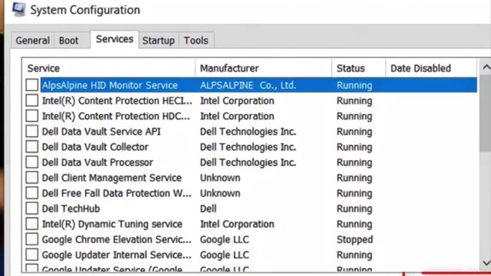Viewport: 491px width, 276px height.
Task: Click the scrollbar up arrow
Action: (486, 67)
